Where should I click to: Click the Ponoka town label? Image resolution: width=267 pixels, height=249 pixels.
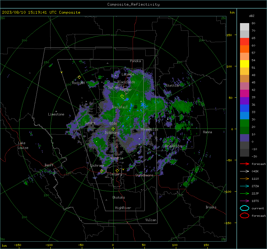pos(135,61)
